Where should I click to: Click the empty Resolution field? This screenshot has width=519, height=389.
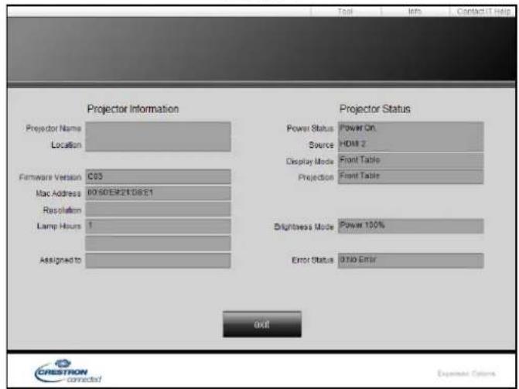(x=159, y=210)
